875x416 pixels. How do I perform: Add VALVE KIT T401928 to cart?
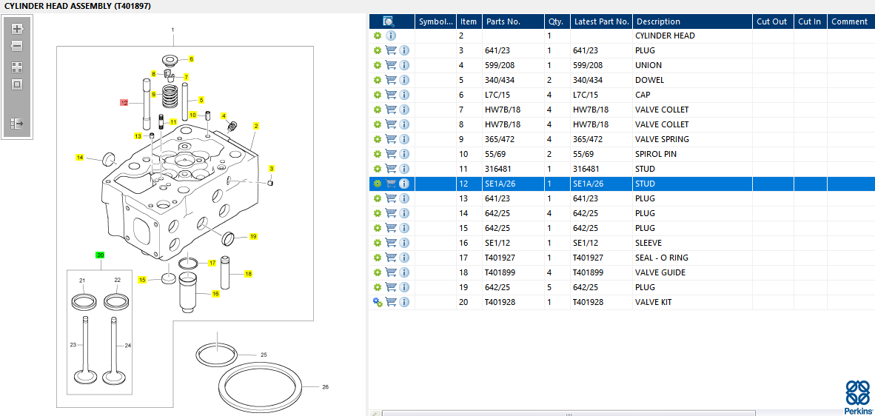[x=391, y=302]
